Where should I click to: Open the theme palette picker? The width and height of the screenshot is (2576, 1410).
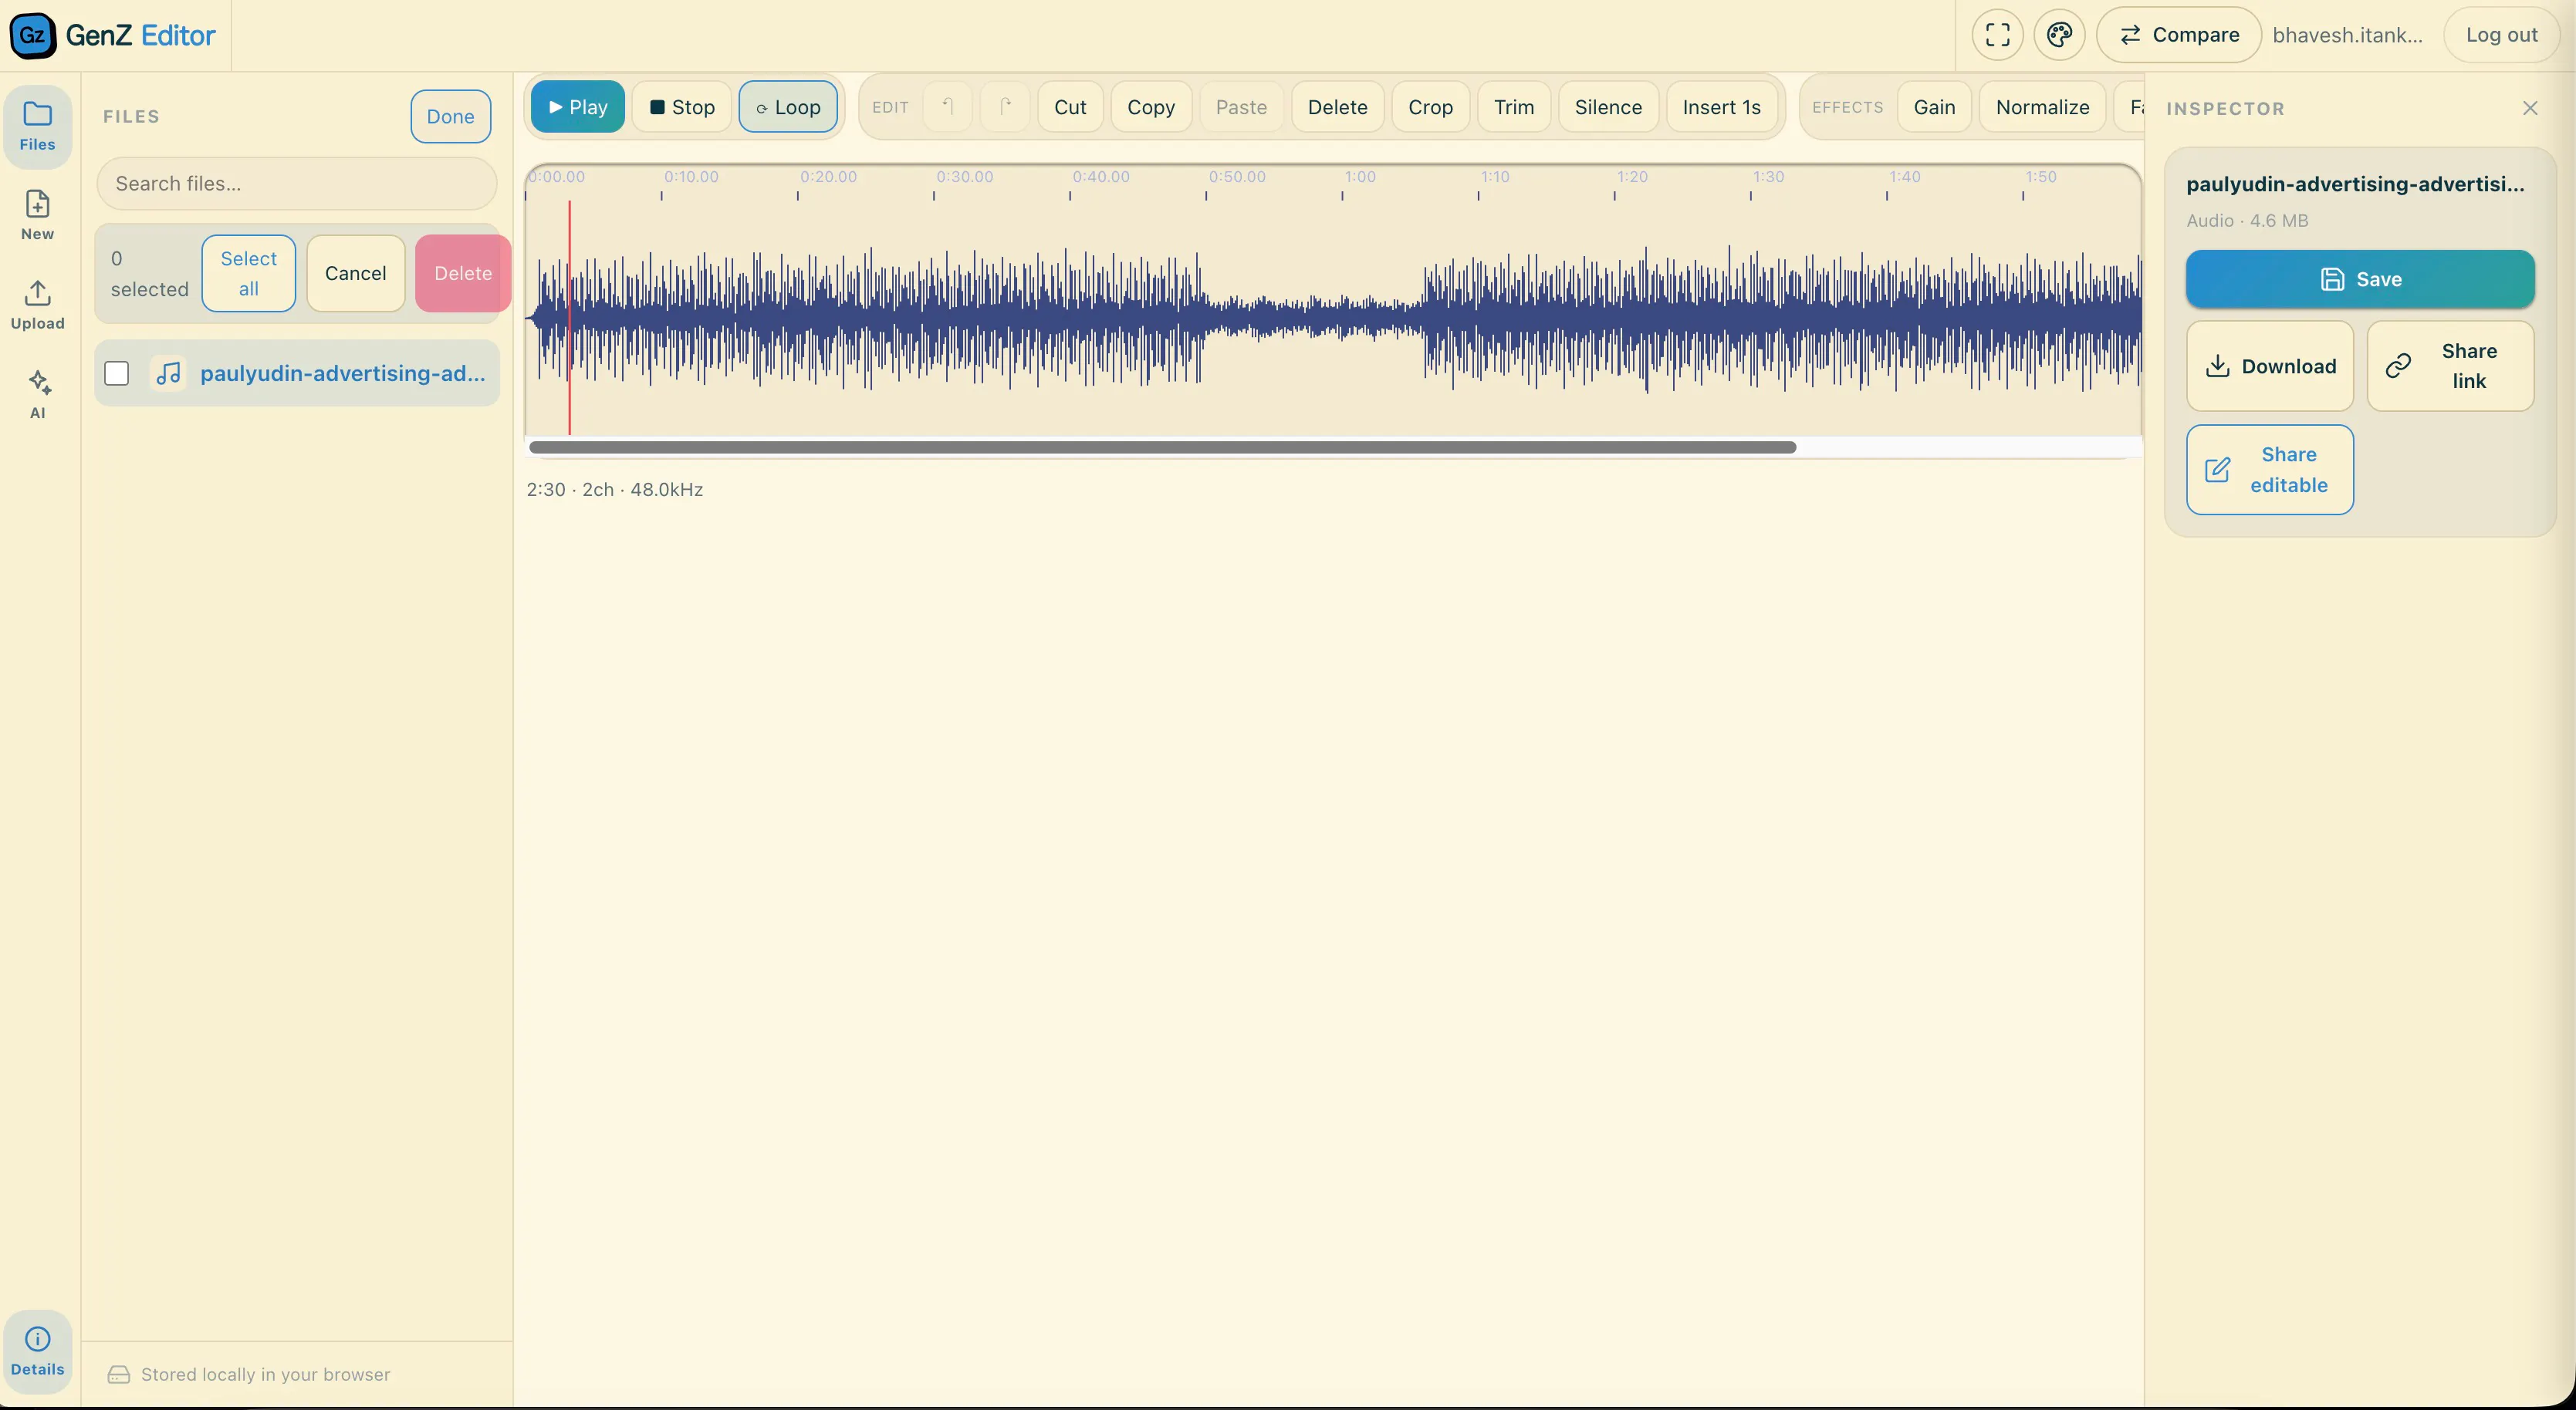pos(2059,35)
